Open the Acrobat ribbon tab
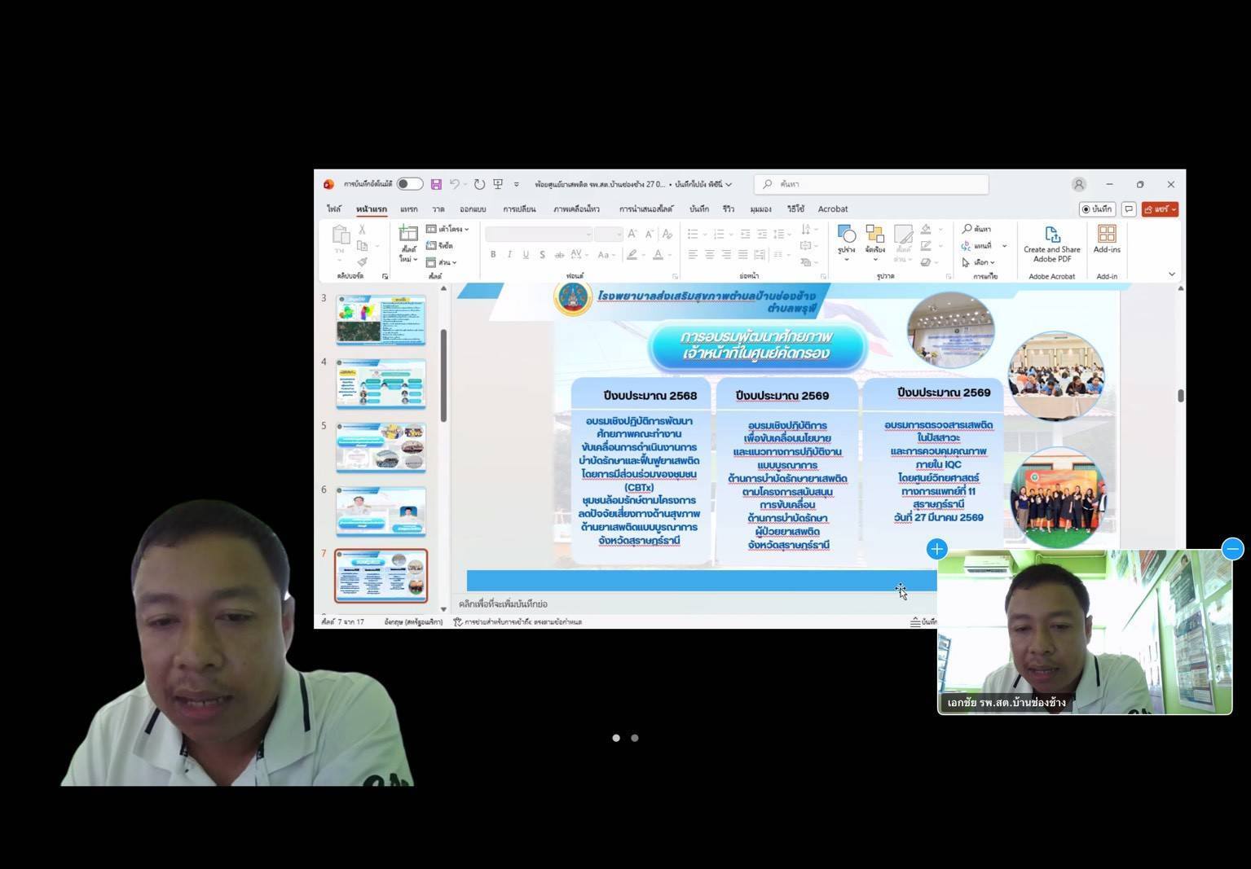 coord(832,209)
